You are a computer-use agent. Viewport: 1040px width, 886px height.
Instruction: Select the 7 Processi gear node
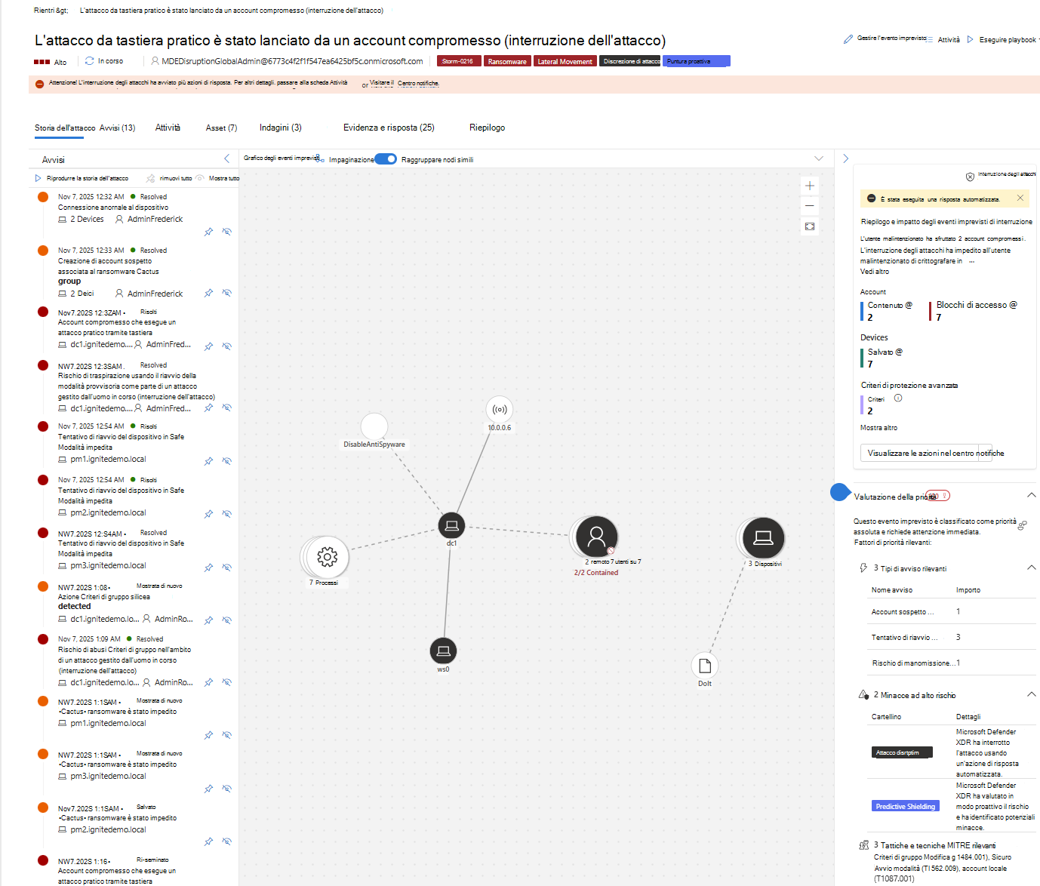pos(327,557)
